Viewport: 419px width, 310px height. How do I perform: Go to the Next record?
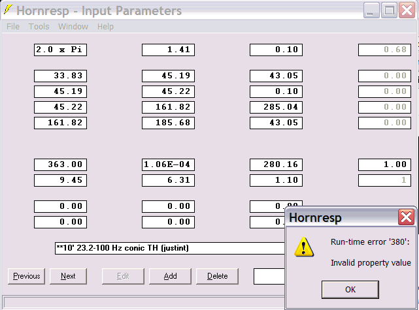68,276
